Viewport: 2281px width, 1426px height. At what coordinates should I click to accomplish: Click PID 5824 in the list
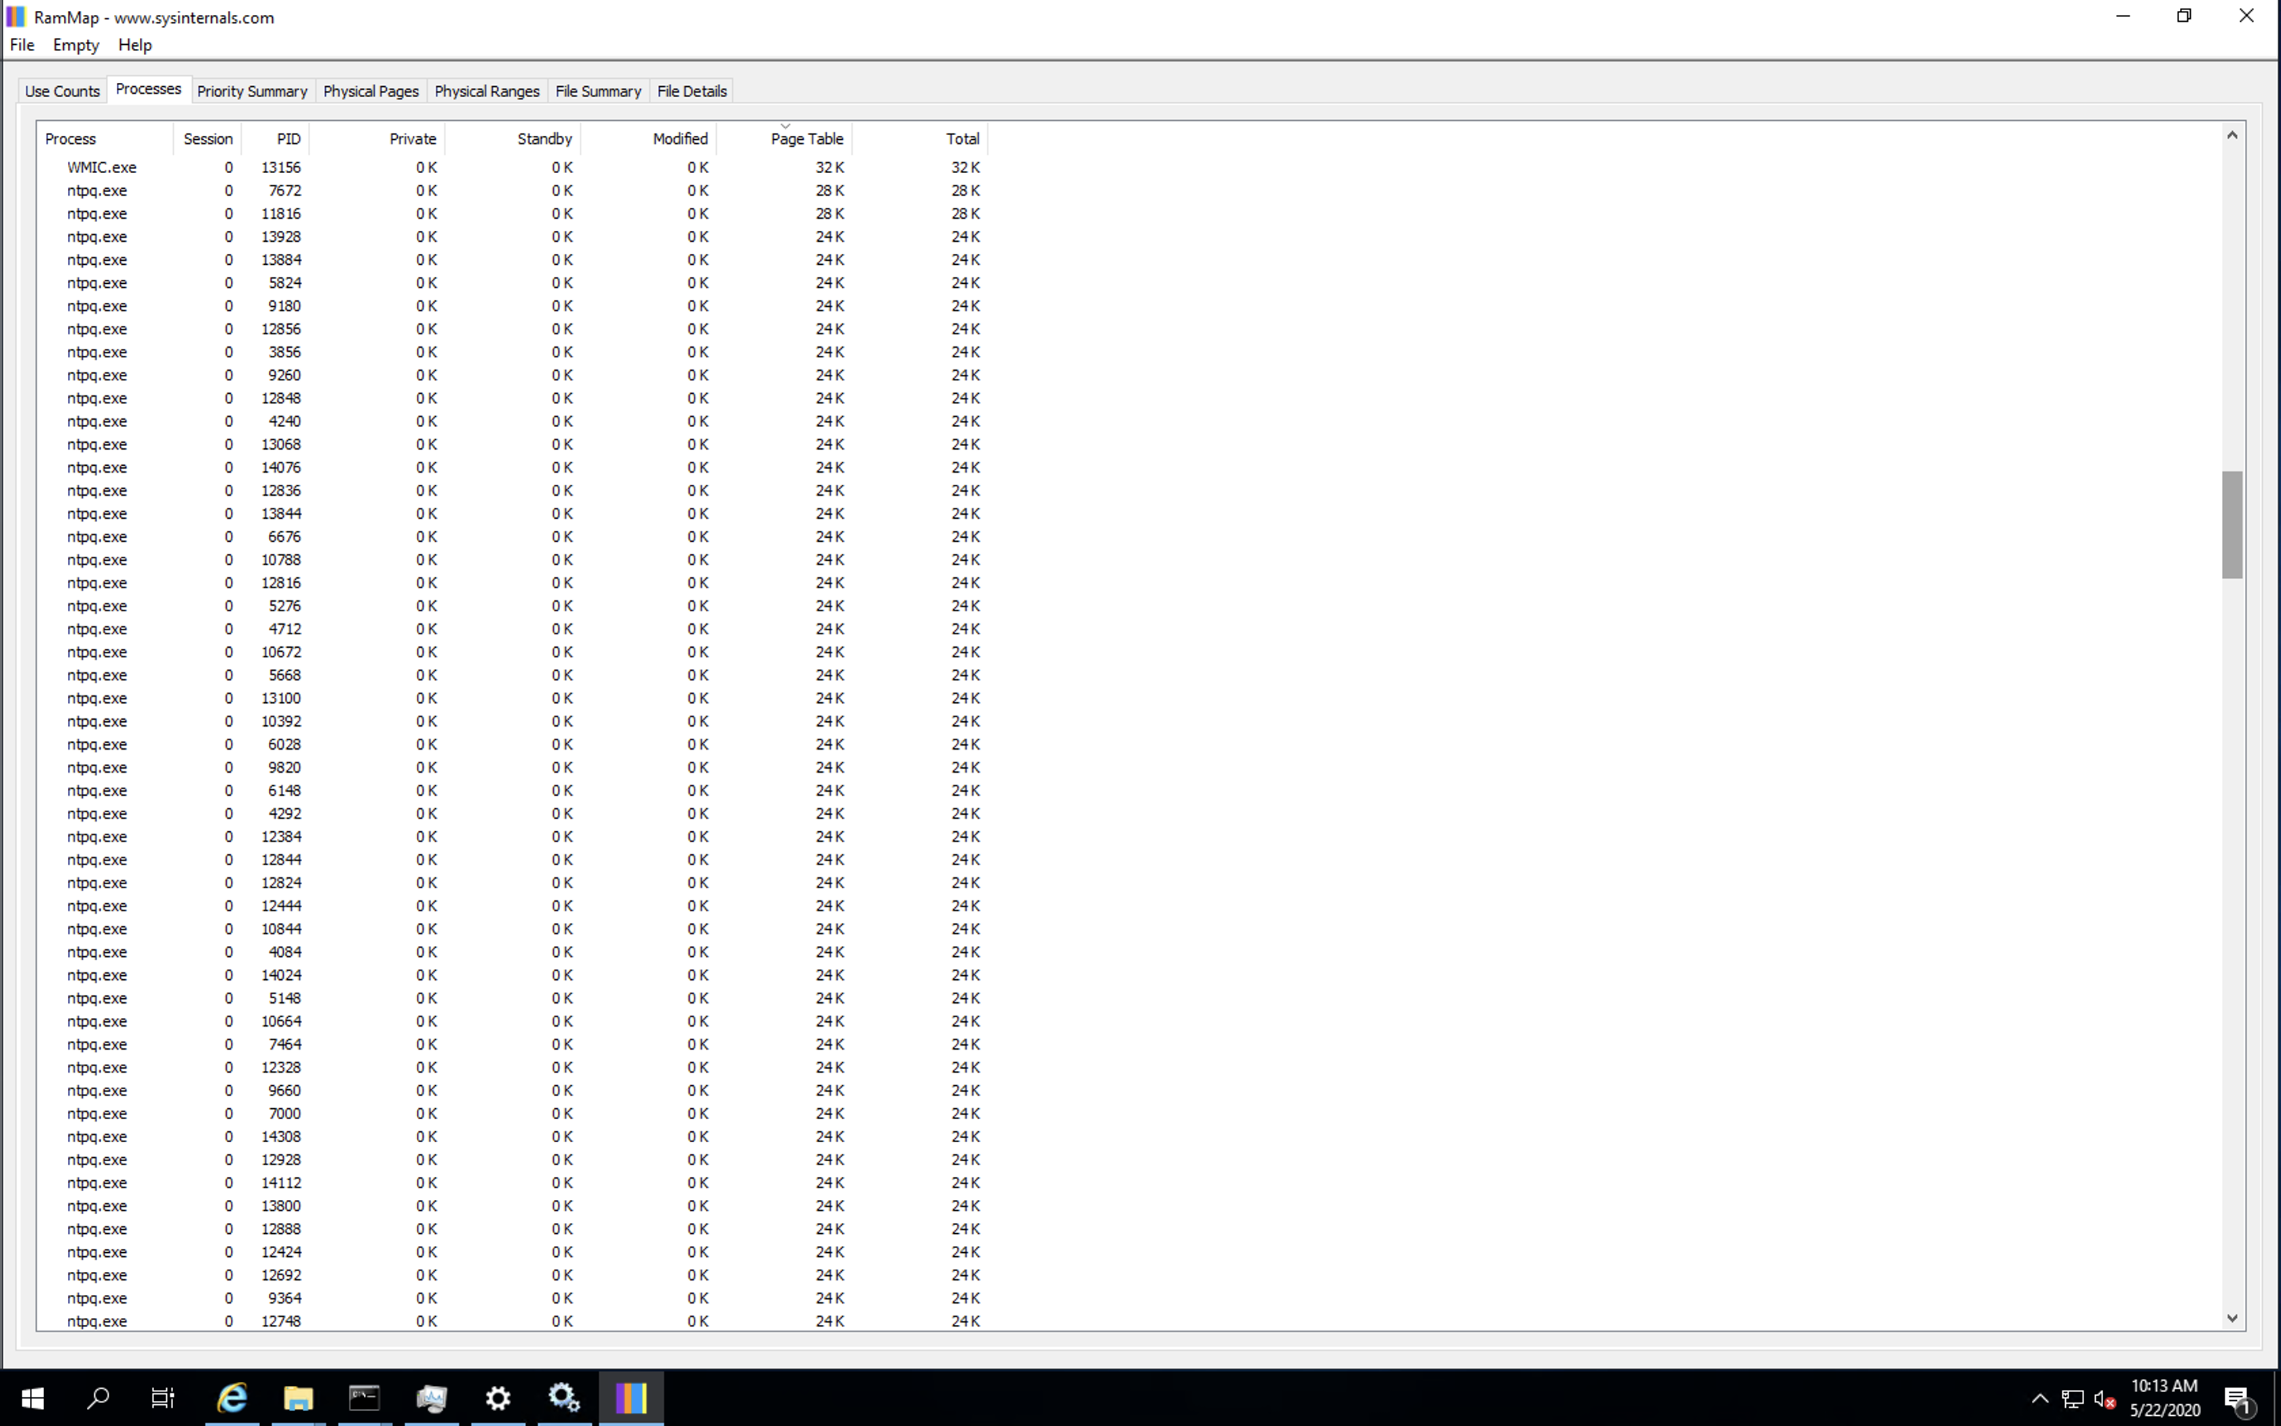284,283
